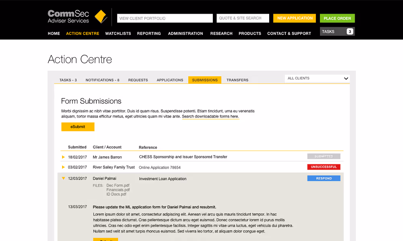403x241 pixels.
Task: Open Contact & Support menu
Action: click(x=289, y=34)
